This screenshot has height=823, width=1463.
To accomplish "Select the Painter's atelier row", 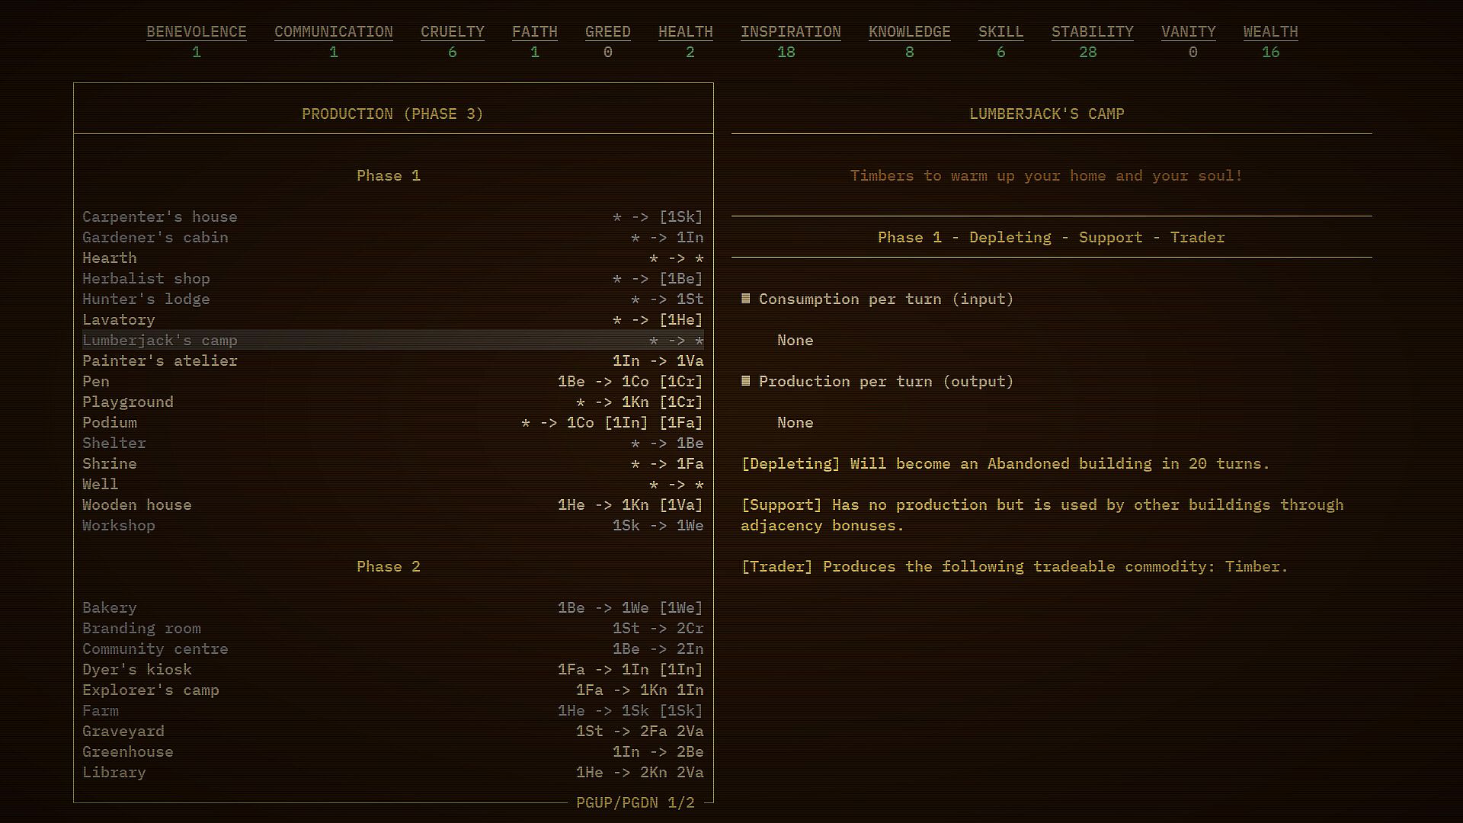I will coord(160,361).
